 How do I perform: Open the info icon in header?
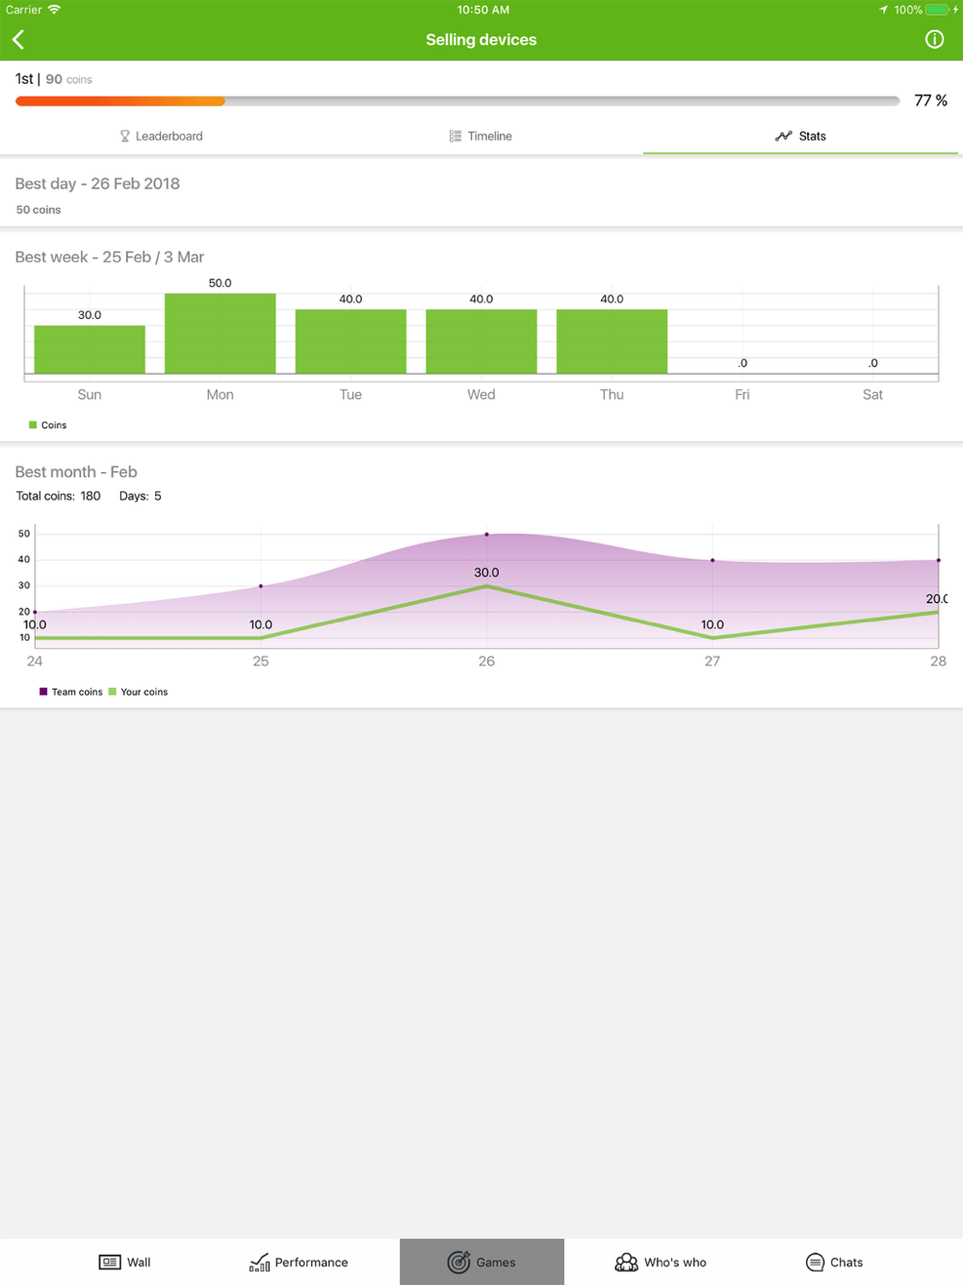coord(934,39)
